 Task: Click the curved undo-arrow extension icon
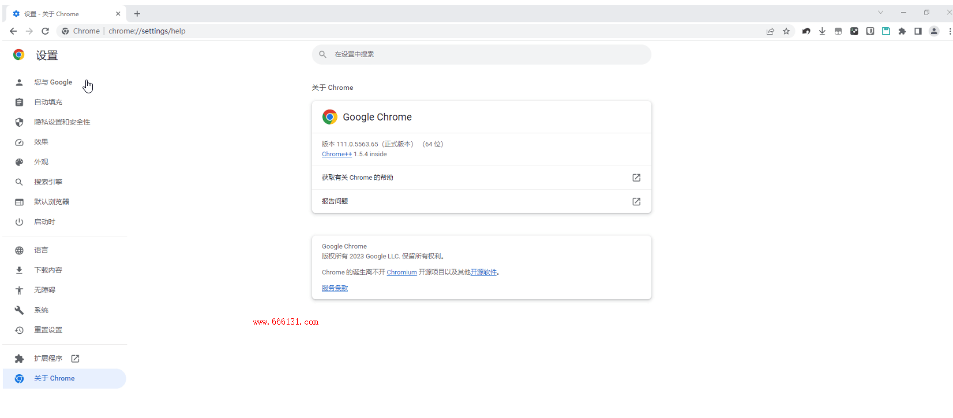pyautogui.click(x=806, y=31)
